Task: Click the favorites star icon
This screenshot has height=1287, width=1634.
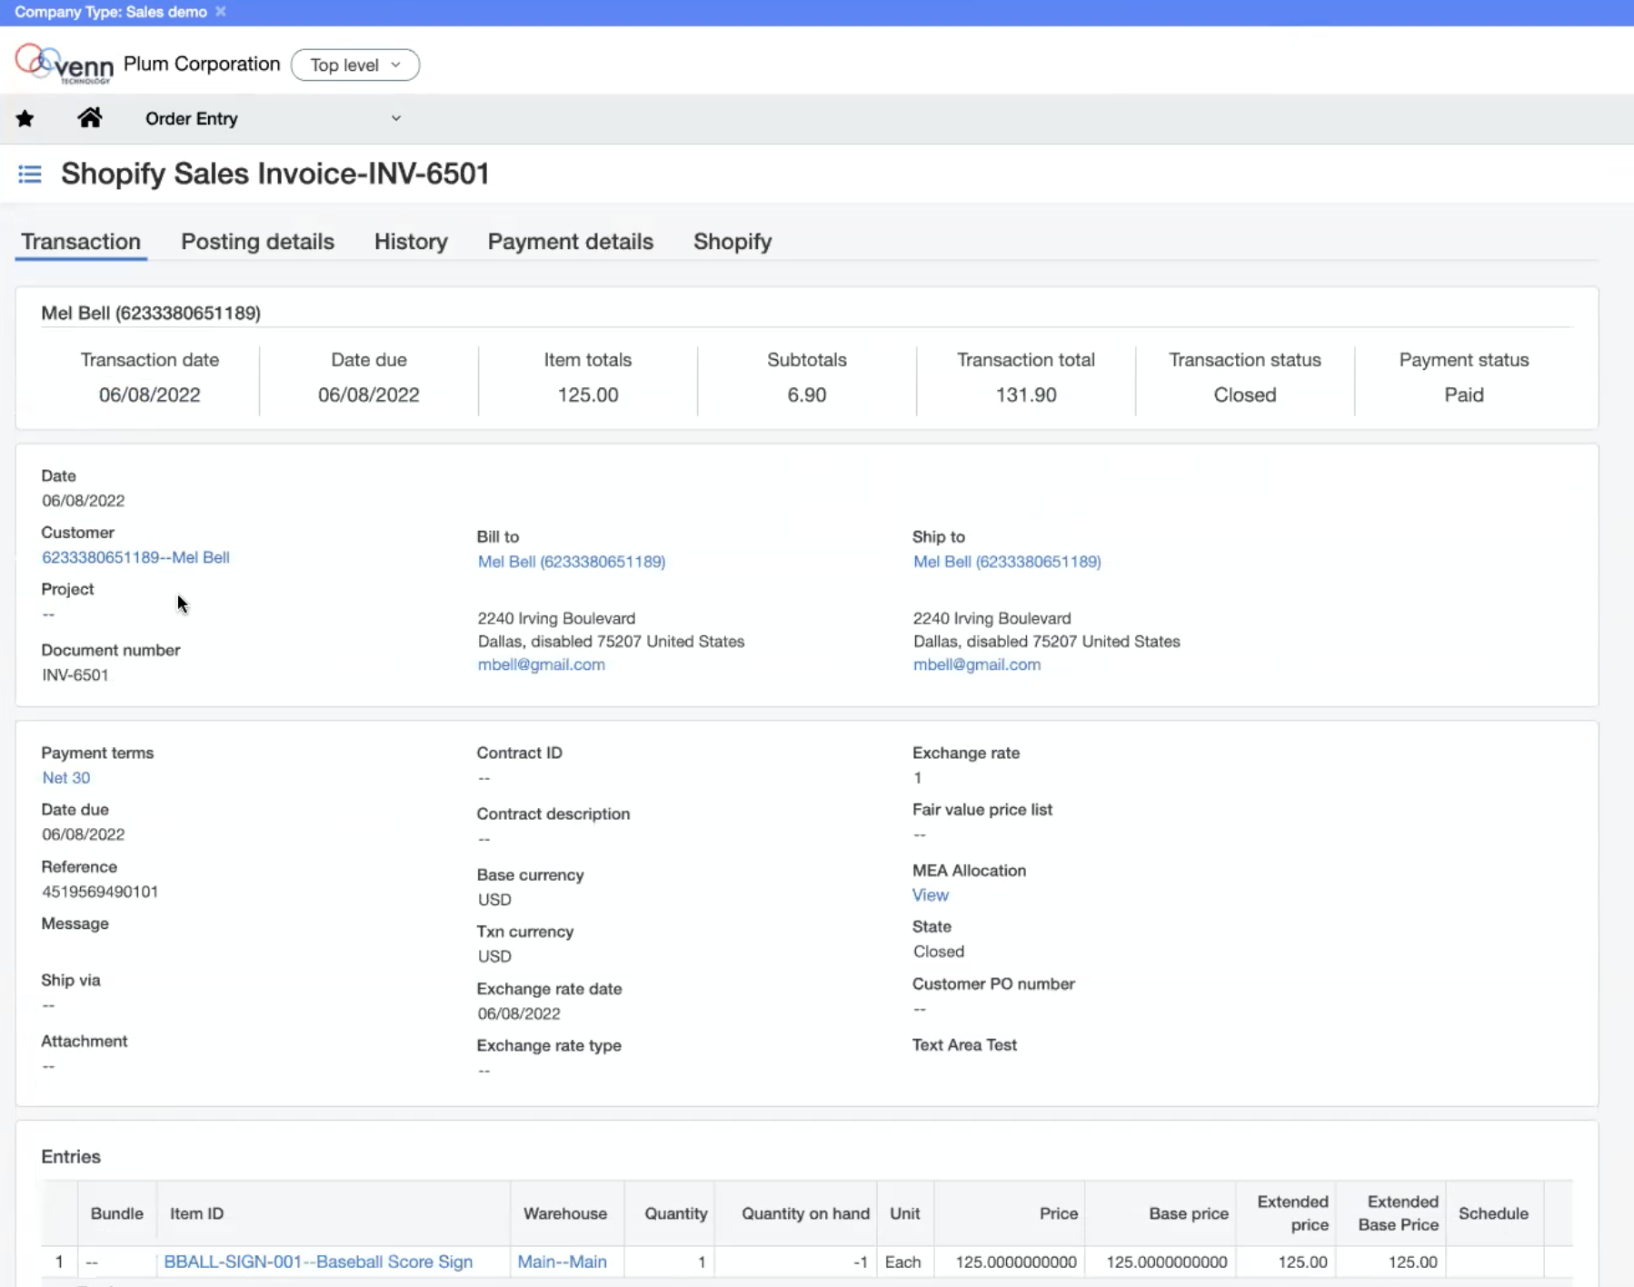Action: coord(25,118)
